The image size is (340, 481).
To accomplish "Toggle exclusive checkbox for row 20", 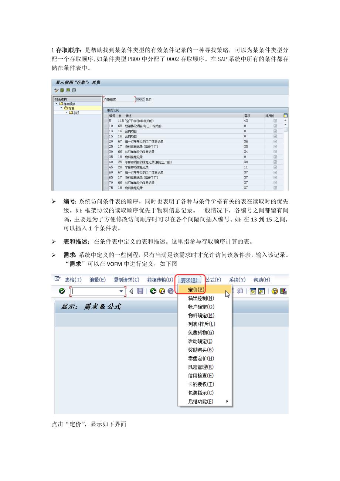I will pos(275,141).
